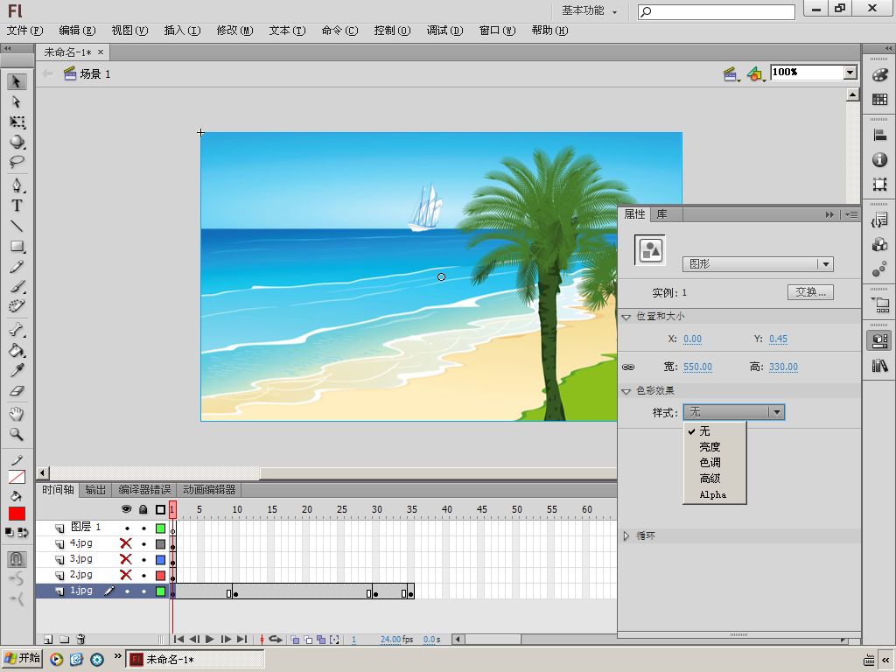Open the 修改 menu

(234, 31)
